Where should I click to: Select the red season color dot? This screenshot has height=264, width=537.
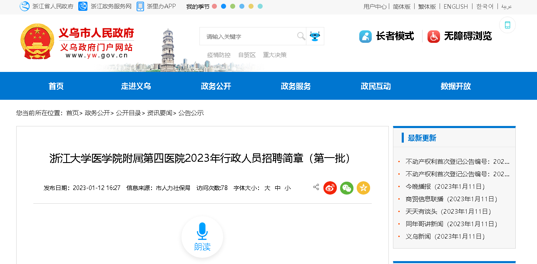(214, 6)
